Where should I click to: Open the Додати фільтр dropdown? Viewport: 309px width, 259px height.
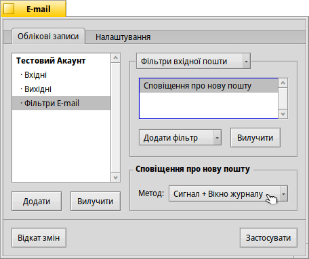tap(180, 137)
